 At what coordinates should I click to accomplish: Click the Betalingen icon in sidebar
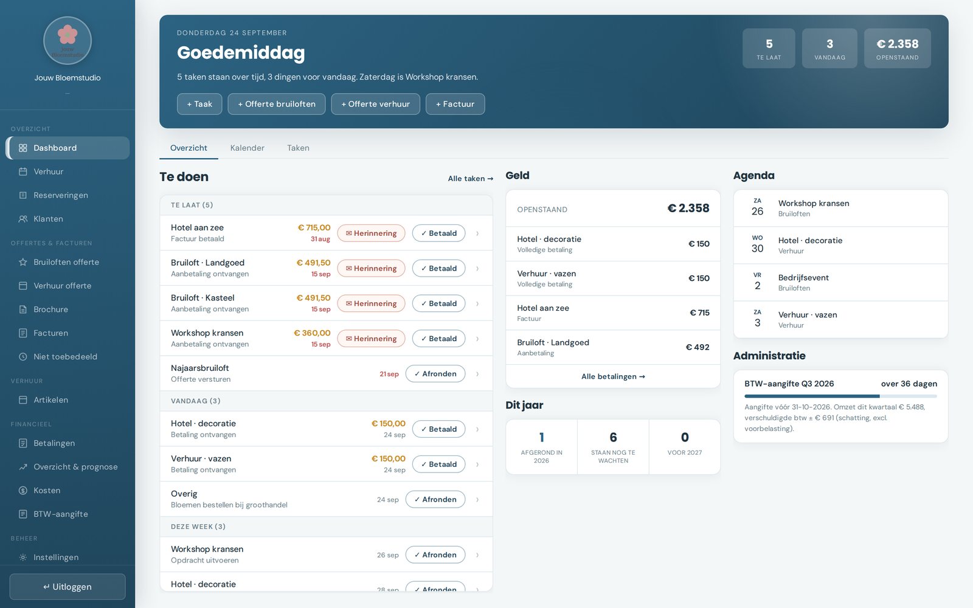[23, 443]
